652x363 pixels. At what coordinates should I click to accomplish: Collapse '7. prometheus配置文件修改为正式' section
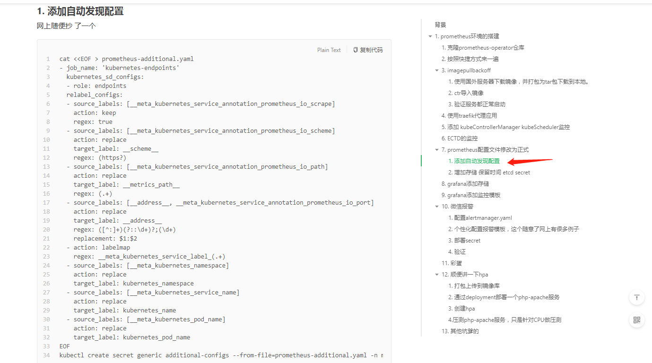click(x=437, y=150)
